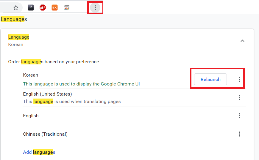Relaunch Chrome to apply Korean
Image resolution: width=259 pixels, height=160 pixels.
click(210, 80)
